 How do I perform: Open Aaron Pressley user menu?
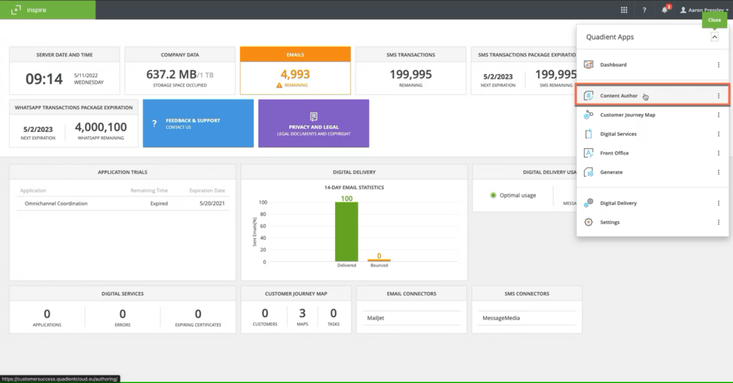click(704, 10)
